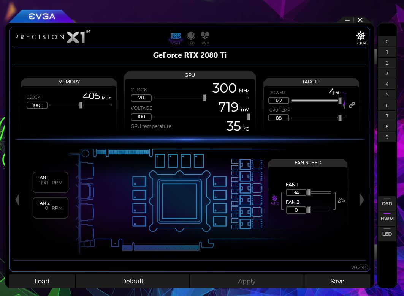Click the memory clock offset field 1001
The height and width of the screenshot is (296, 404).
(x=37, y=105)
